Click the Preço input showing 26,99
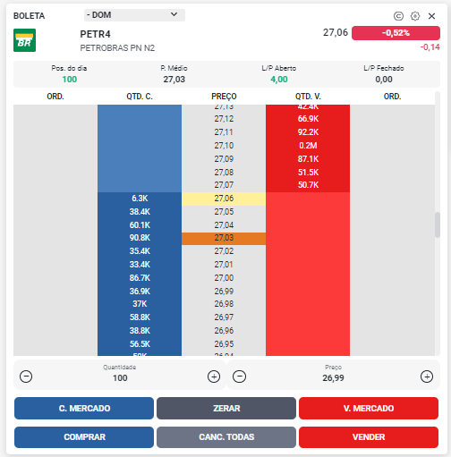 tap(333, 378)
